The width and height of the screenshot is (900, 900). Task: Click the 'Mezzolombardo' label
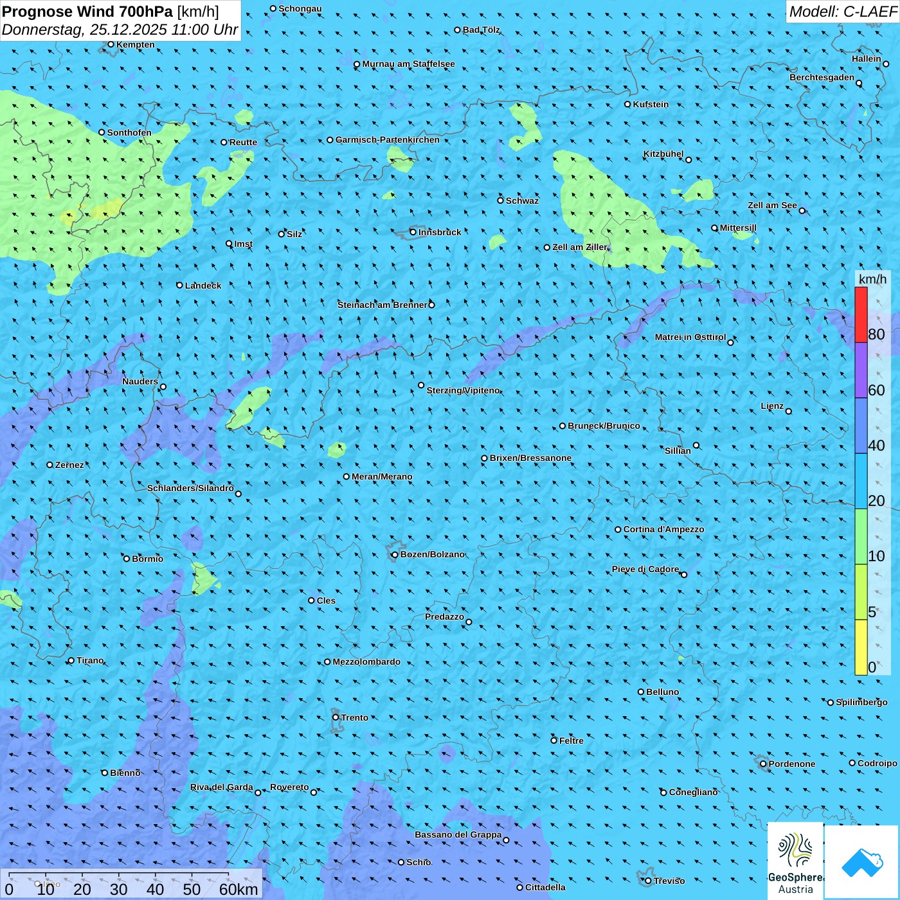366,661
